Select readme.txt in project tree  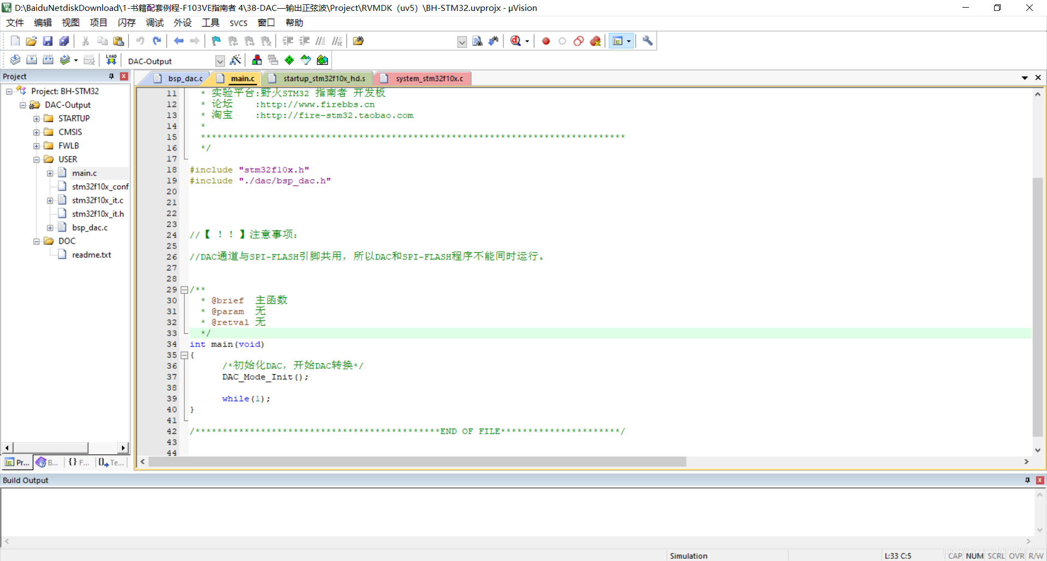(x=92, y=254)
